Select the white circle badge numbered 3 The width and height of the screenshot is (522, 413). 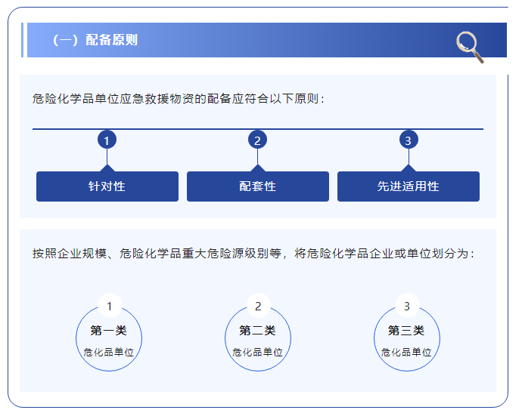click(407, 306)
